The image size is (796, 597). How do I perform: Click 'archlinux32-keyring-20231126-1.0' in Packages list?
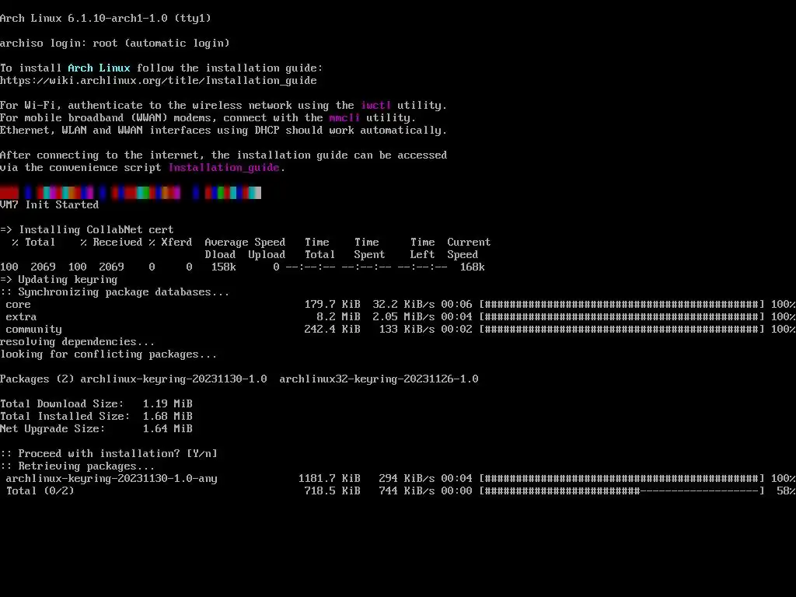pyautogui.click(x=379, y=379)
